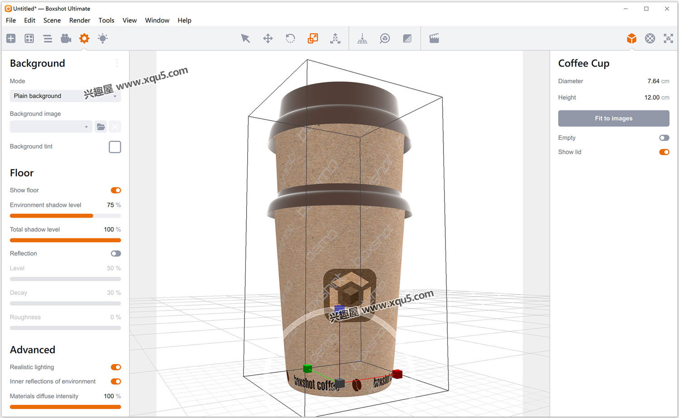Click the Materials diffuse intensity 100 value
This screenshot has height=418, width=679.
(109, 396)
